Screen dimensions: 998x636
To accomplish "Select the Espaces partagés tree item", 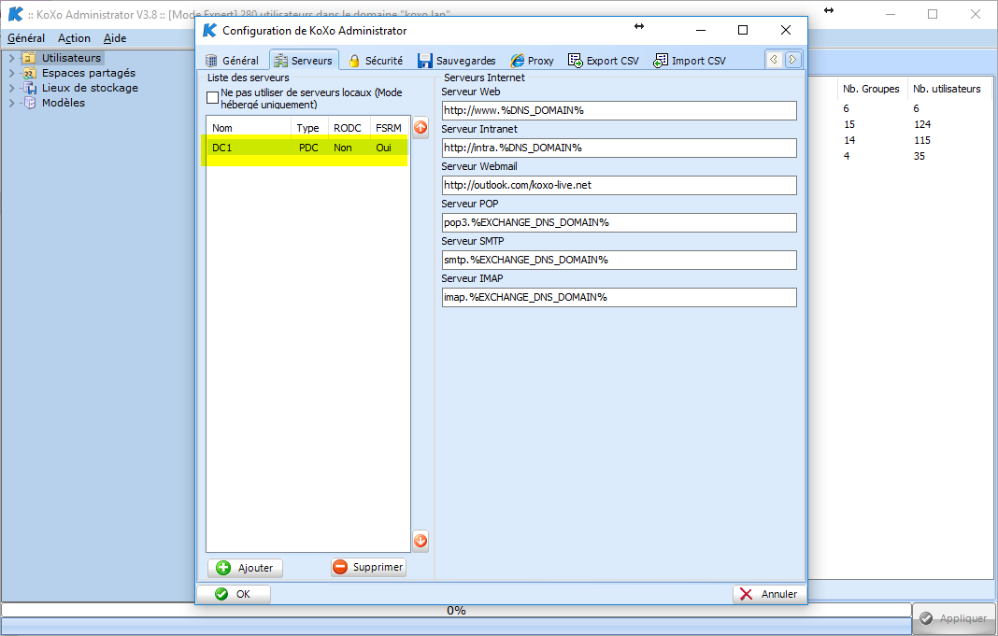I will 89,73.
